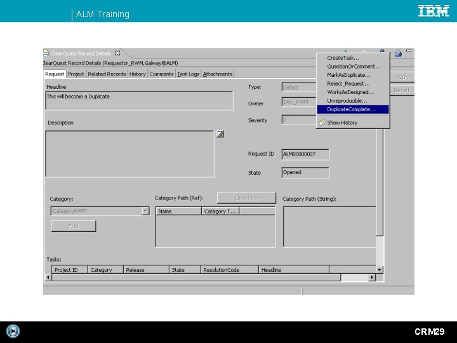This screenshot has height=343, width=457.
Task: Click inside the Description text area
Action: tap(129, 154)
